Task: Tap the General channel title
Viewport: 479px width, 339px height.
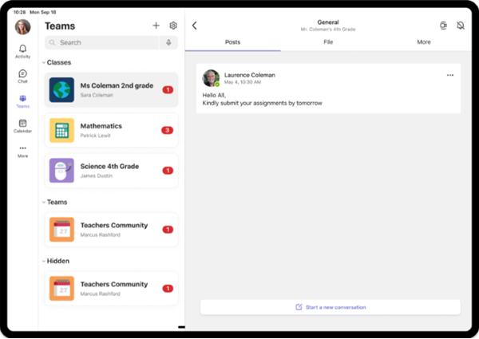Action: pyautogui.click(x=328, y=22)
